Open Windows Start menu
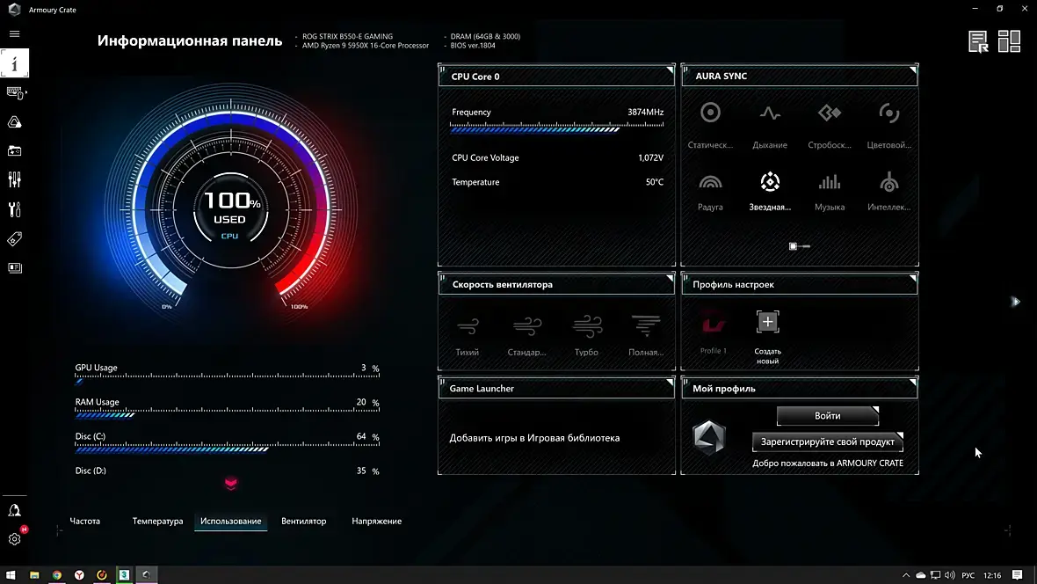1037x584 pixels. point(11,574)
